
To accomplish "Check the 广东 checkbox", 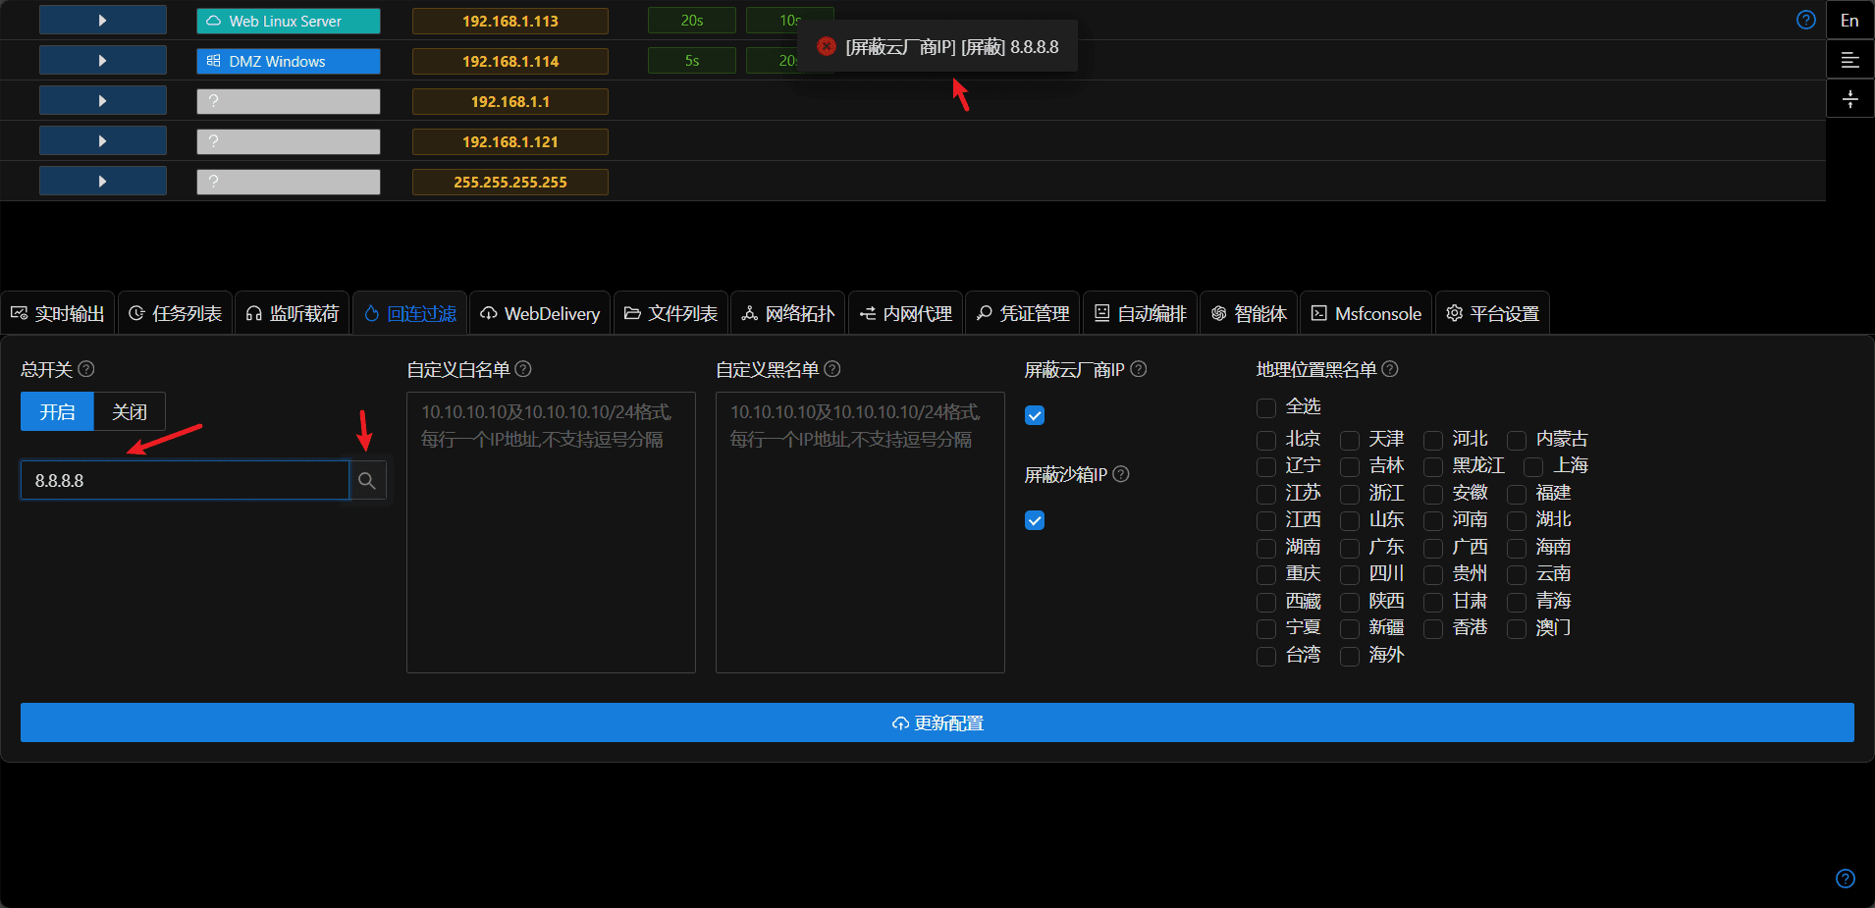I will click(x=1350, y=548).
